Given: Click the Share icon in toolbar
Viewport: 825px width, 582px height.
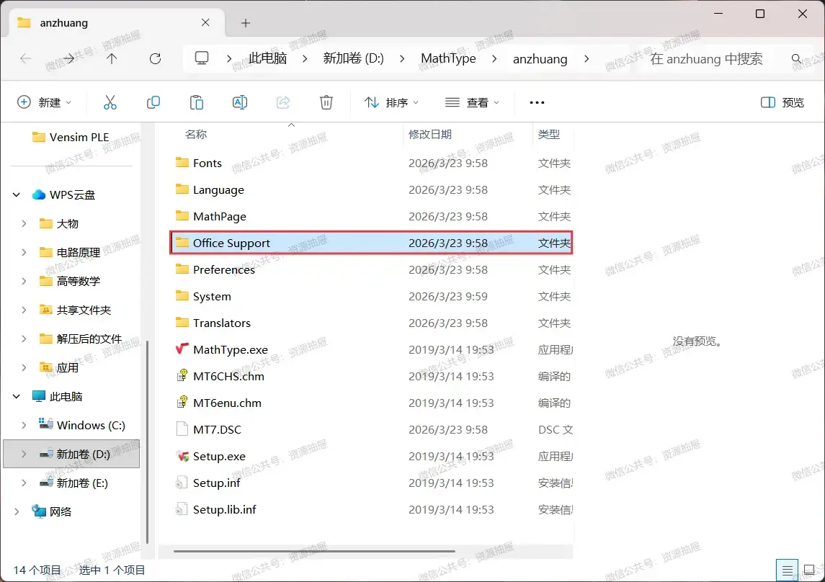Looking at the screenshot, I should pyautogui.click(x=283, y=102).
